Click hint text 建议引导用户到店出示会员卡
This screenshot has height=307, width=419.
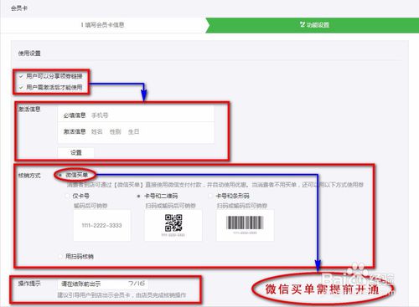94,295
